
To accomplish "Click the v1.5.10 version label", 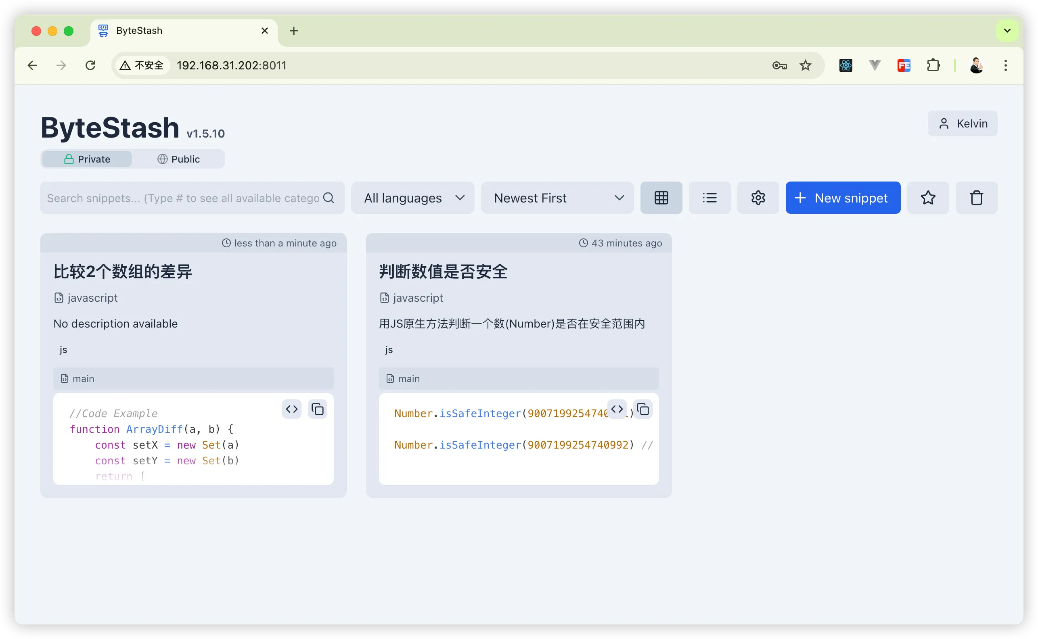I will [x=205, y=134].
